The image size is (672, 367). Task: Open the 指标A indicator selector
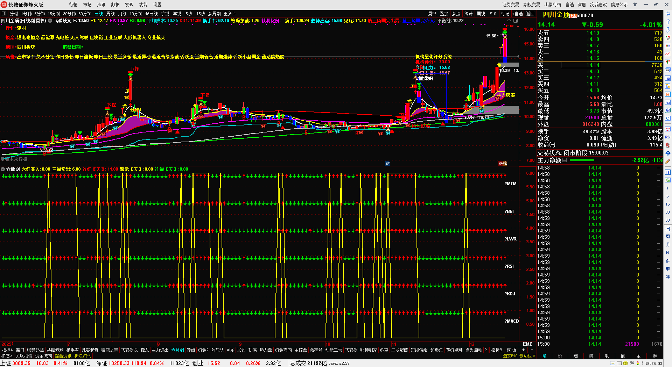[x=7, y=350]
